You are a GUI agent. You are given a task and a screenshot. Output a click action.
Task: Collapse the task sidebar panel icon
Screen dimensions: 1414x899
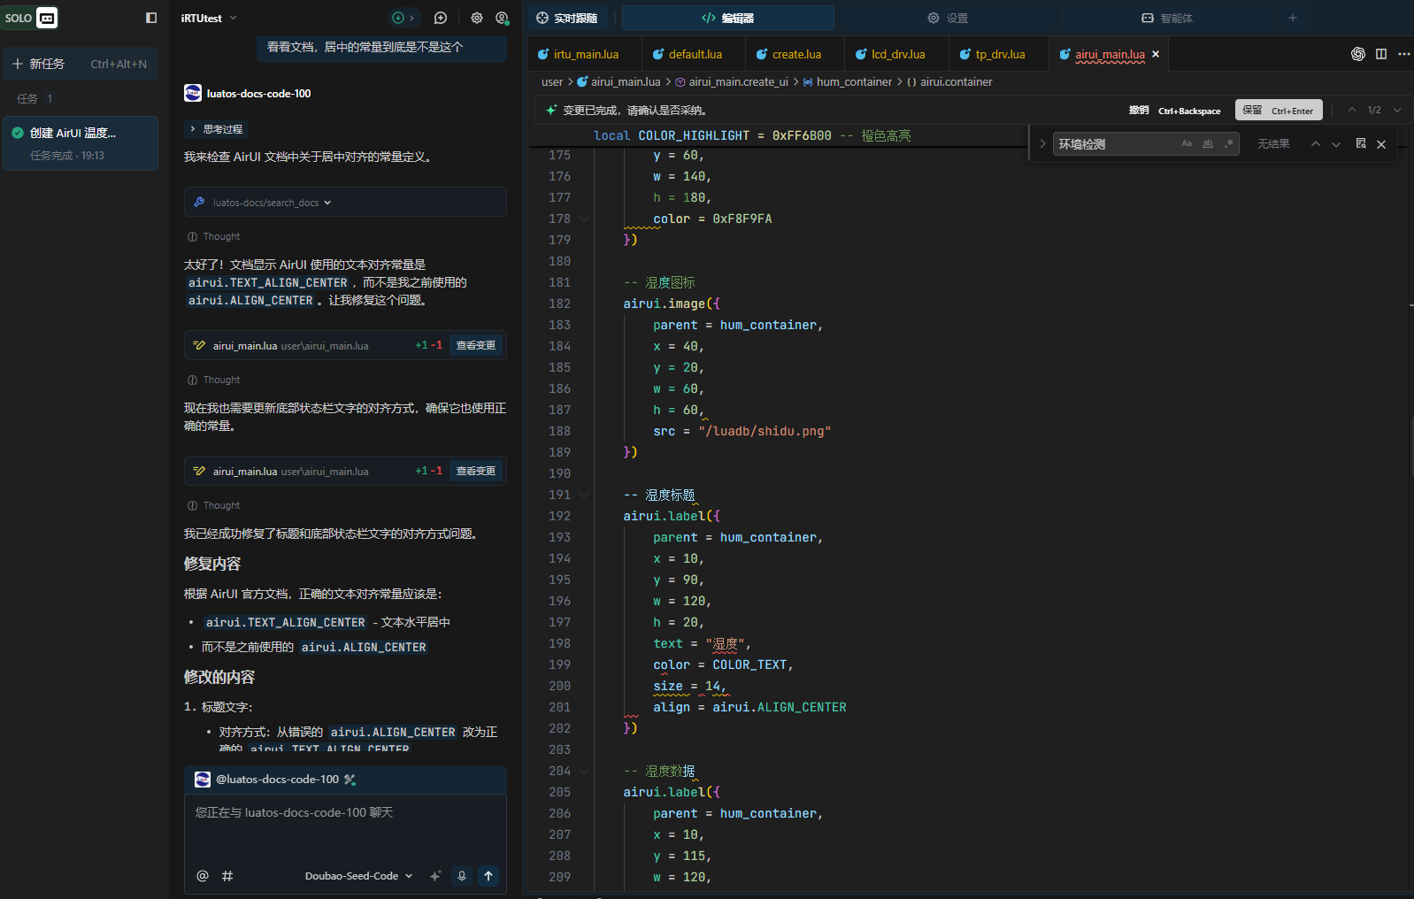[x=151, y=18]
